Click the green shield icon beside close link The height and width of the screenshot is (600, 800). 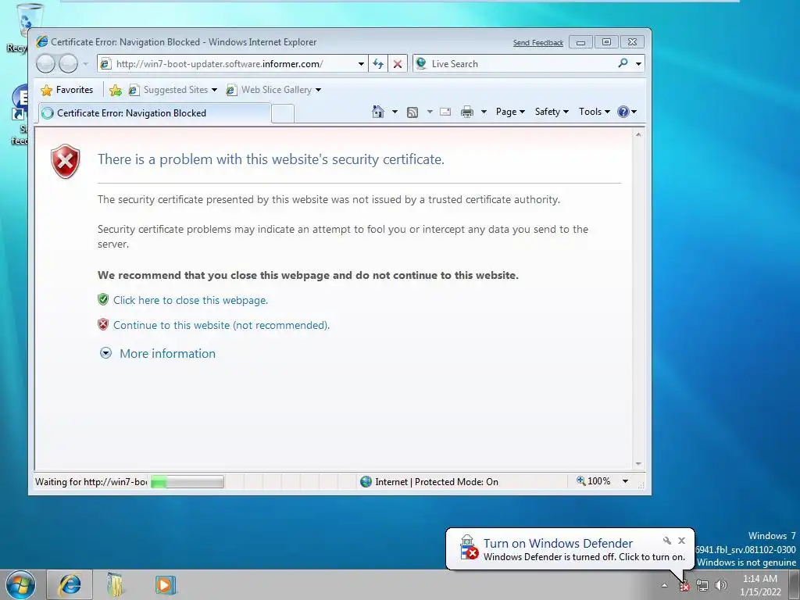(103, 299)
